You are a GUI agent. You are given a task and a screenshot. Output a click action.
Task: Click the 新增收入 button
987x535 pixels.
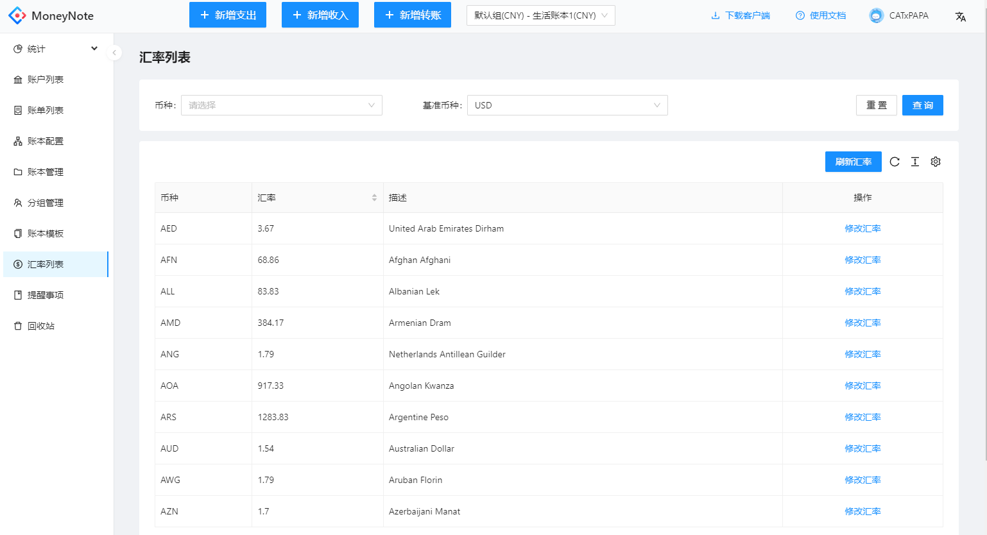point(320,15)
